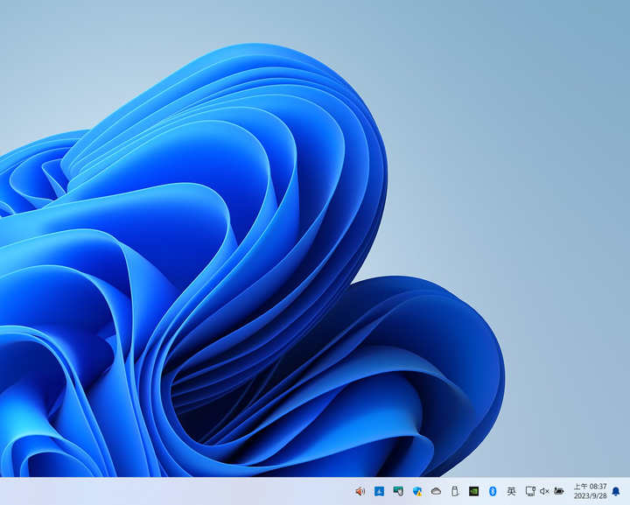630x505 pixels.
Task: Open the OneDrive cloud tray icon
Action: pos(436,491)
